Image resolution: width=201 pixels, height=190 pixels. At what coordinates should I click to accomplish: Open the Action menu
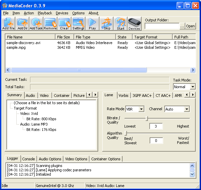[29, 13]
